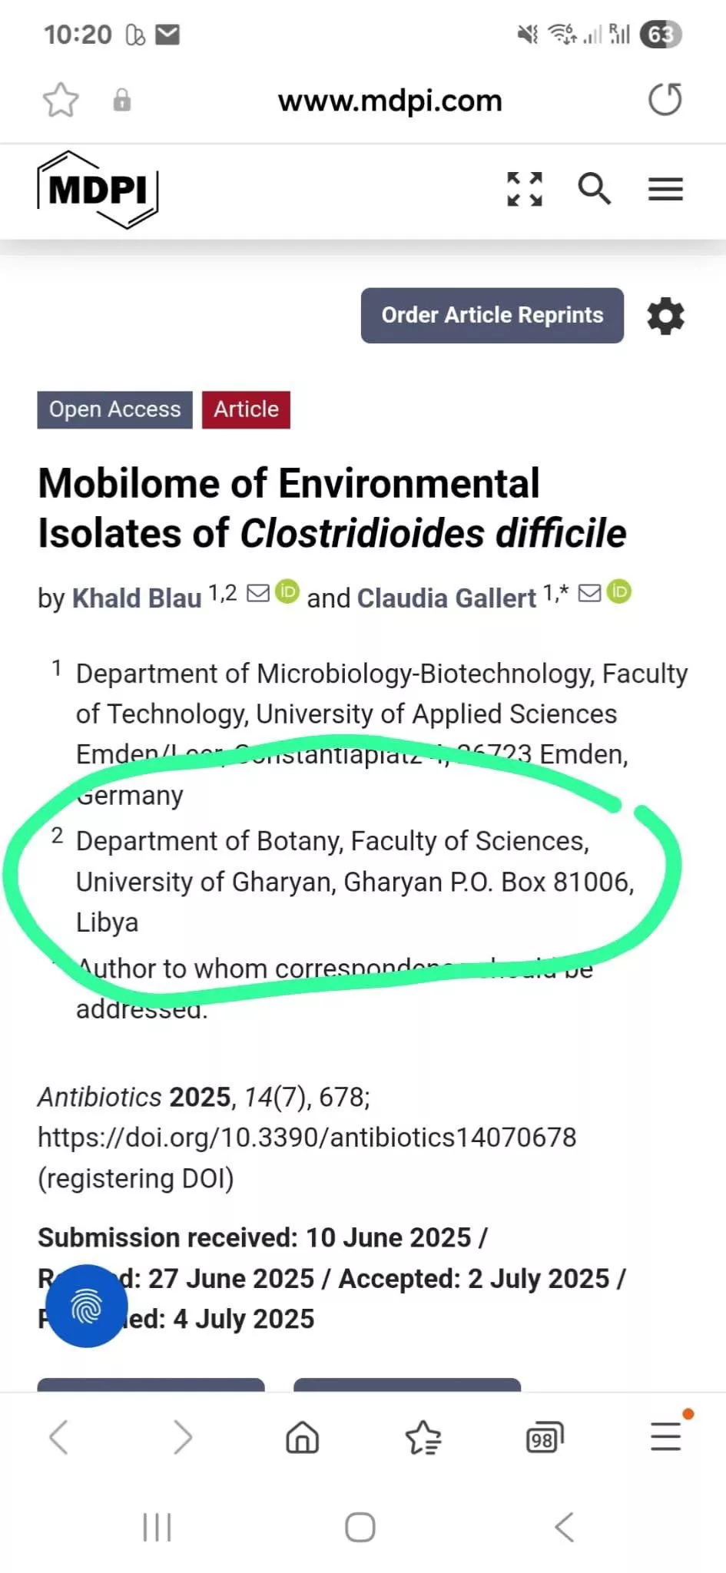Email Khald Blau via envelope icon

(258, 593)
